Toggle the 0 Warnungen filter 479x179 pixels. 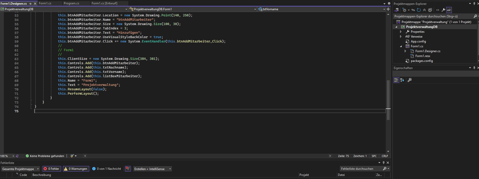click(x=76, y=169)
